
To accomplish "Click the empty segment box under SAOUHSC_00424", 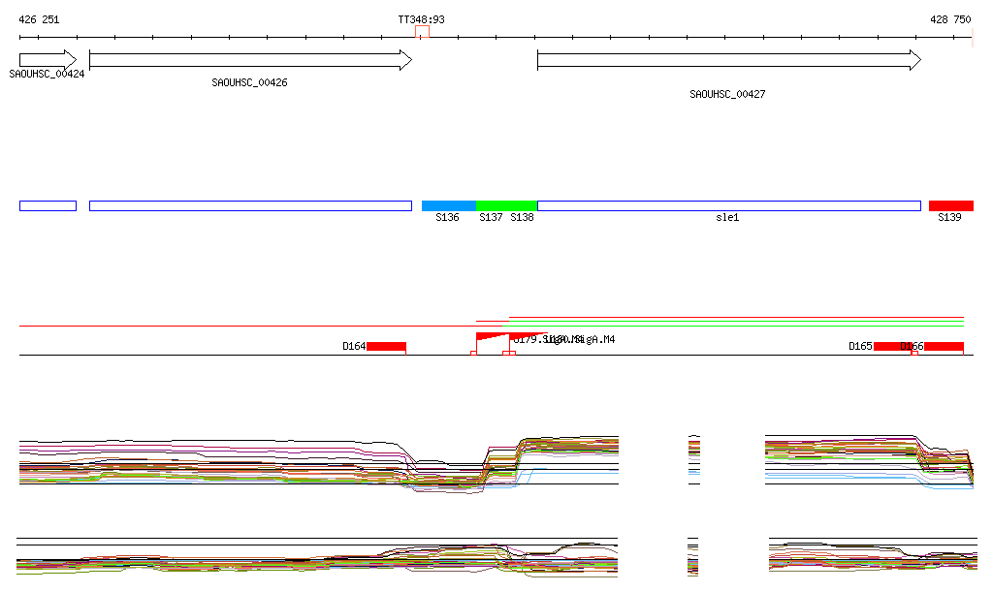I will click(48, 205).
